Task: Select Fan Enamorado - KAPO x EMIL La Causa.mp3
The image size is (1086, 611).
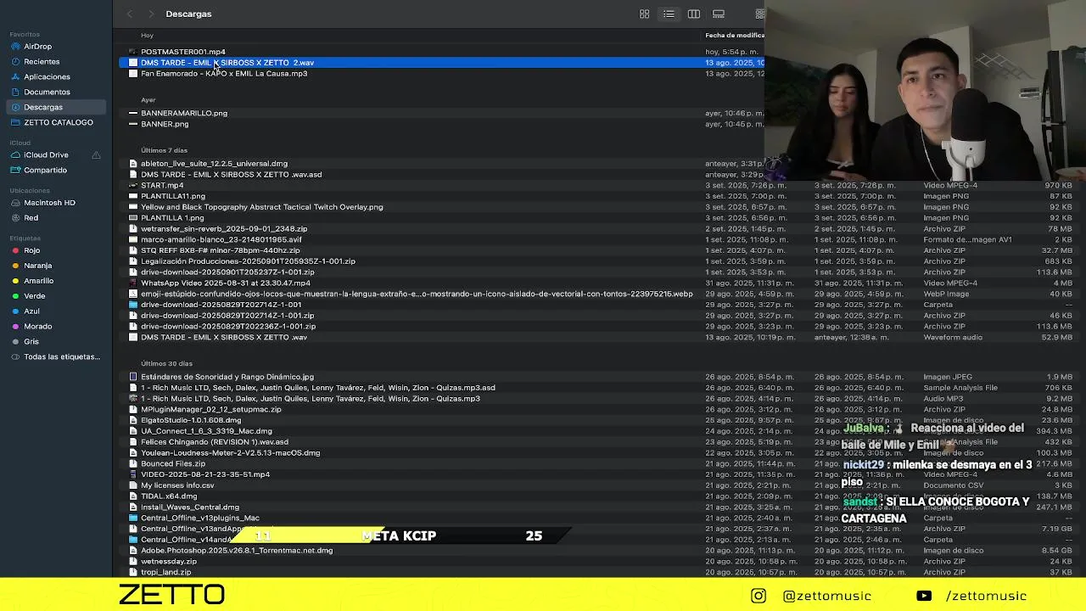Action: click(224, 74)
